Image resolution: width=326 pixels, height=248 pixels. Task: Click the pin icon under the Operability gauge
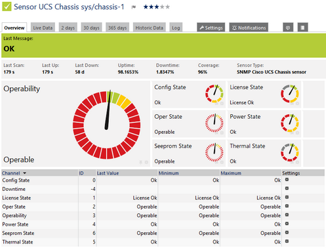coord(141,162)
